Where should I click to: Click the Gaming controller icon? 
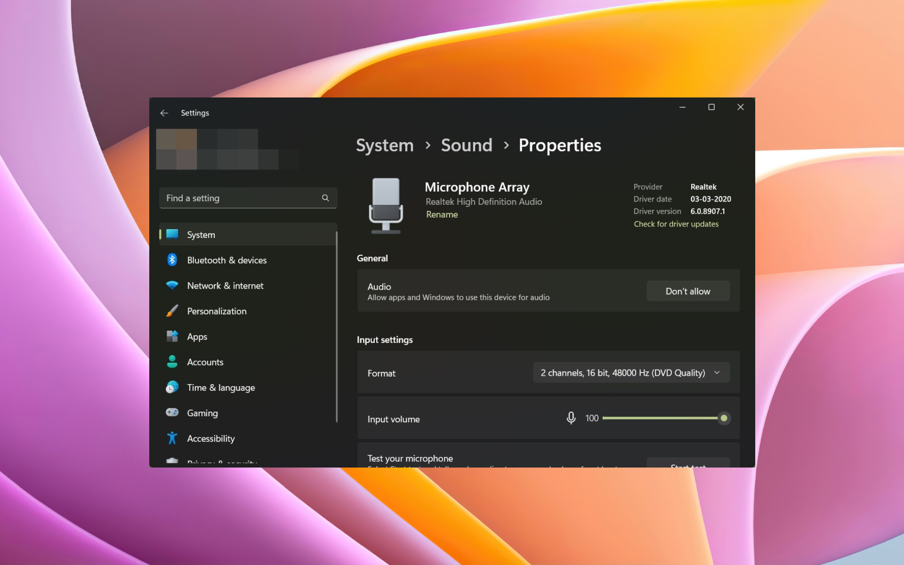[x=172, y=412]
